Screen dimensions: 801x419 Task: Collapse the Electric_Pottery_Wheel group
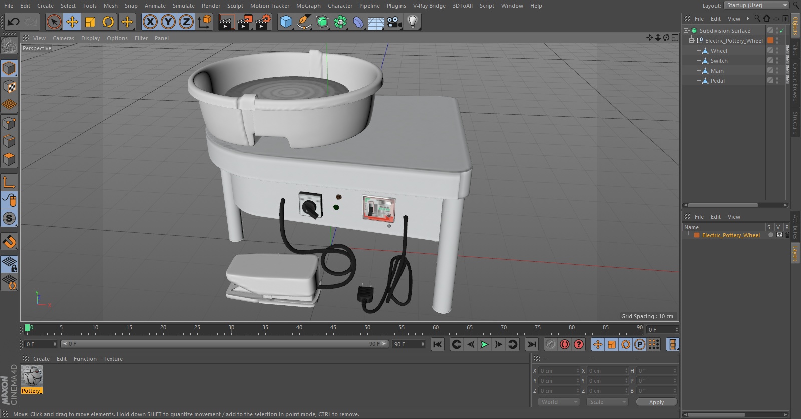click(692, 40)
